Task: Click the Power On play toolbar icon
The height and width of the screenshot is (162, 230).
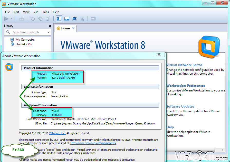Action: coord(6,19)
